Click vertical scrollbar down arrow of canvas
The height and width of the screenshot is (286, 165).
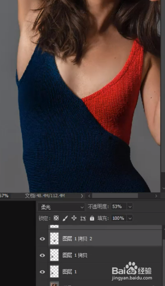coord(163,188)
